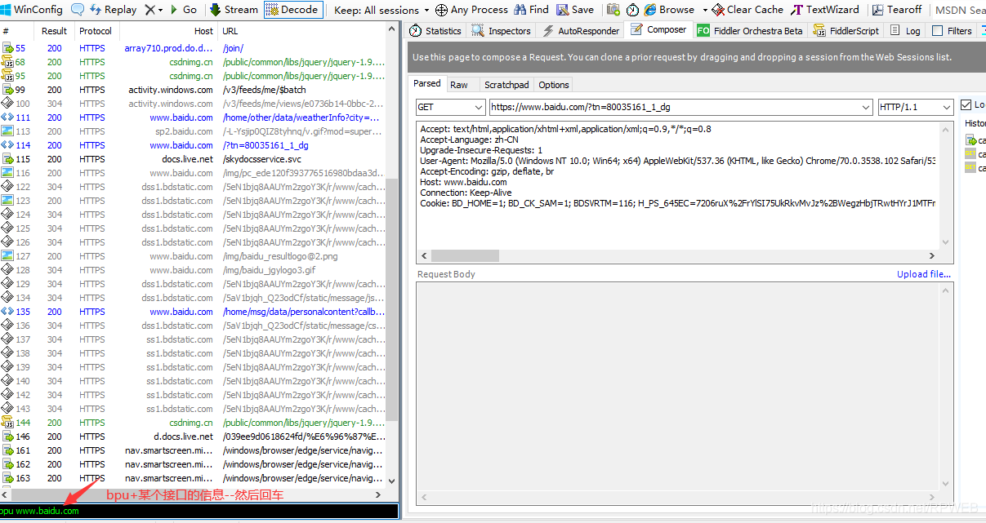Click the Go resume button
986x523 pixels.
click(184, 10)
